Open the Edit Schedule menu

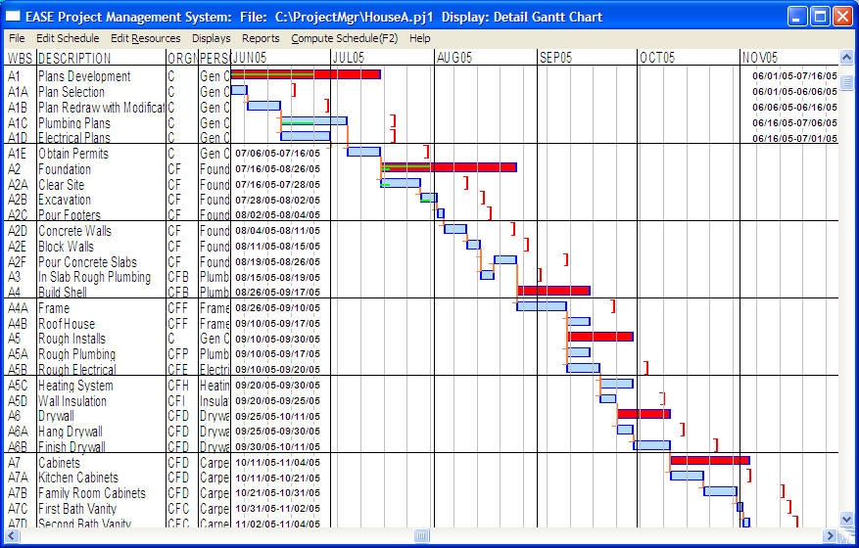[x=68, y=38]
